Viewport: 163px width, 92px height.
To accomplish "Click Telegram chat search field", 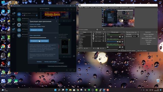I will pyautogui.click(x=27, y=9).
